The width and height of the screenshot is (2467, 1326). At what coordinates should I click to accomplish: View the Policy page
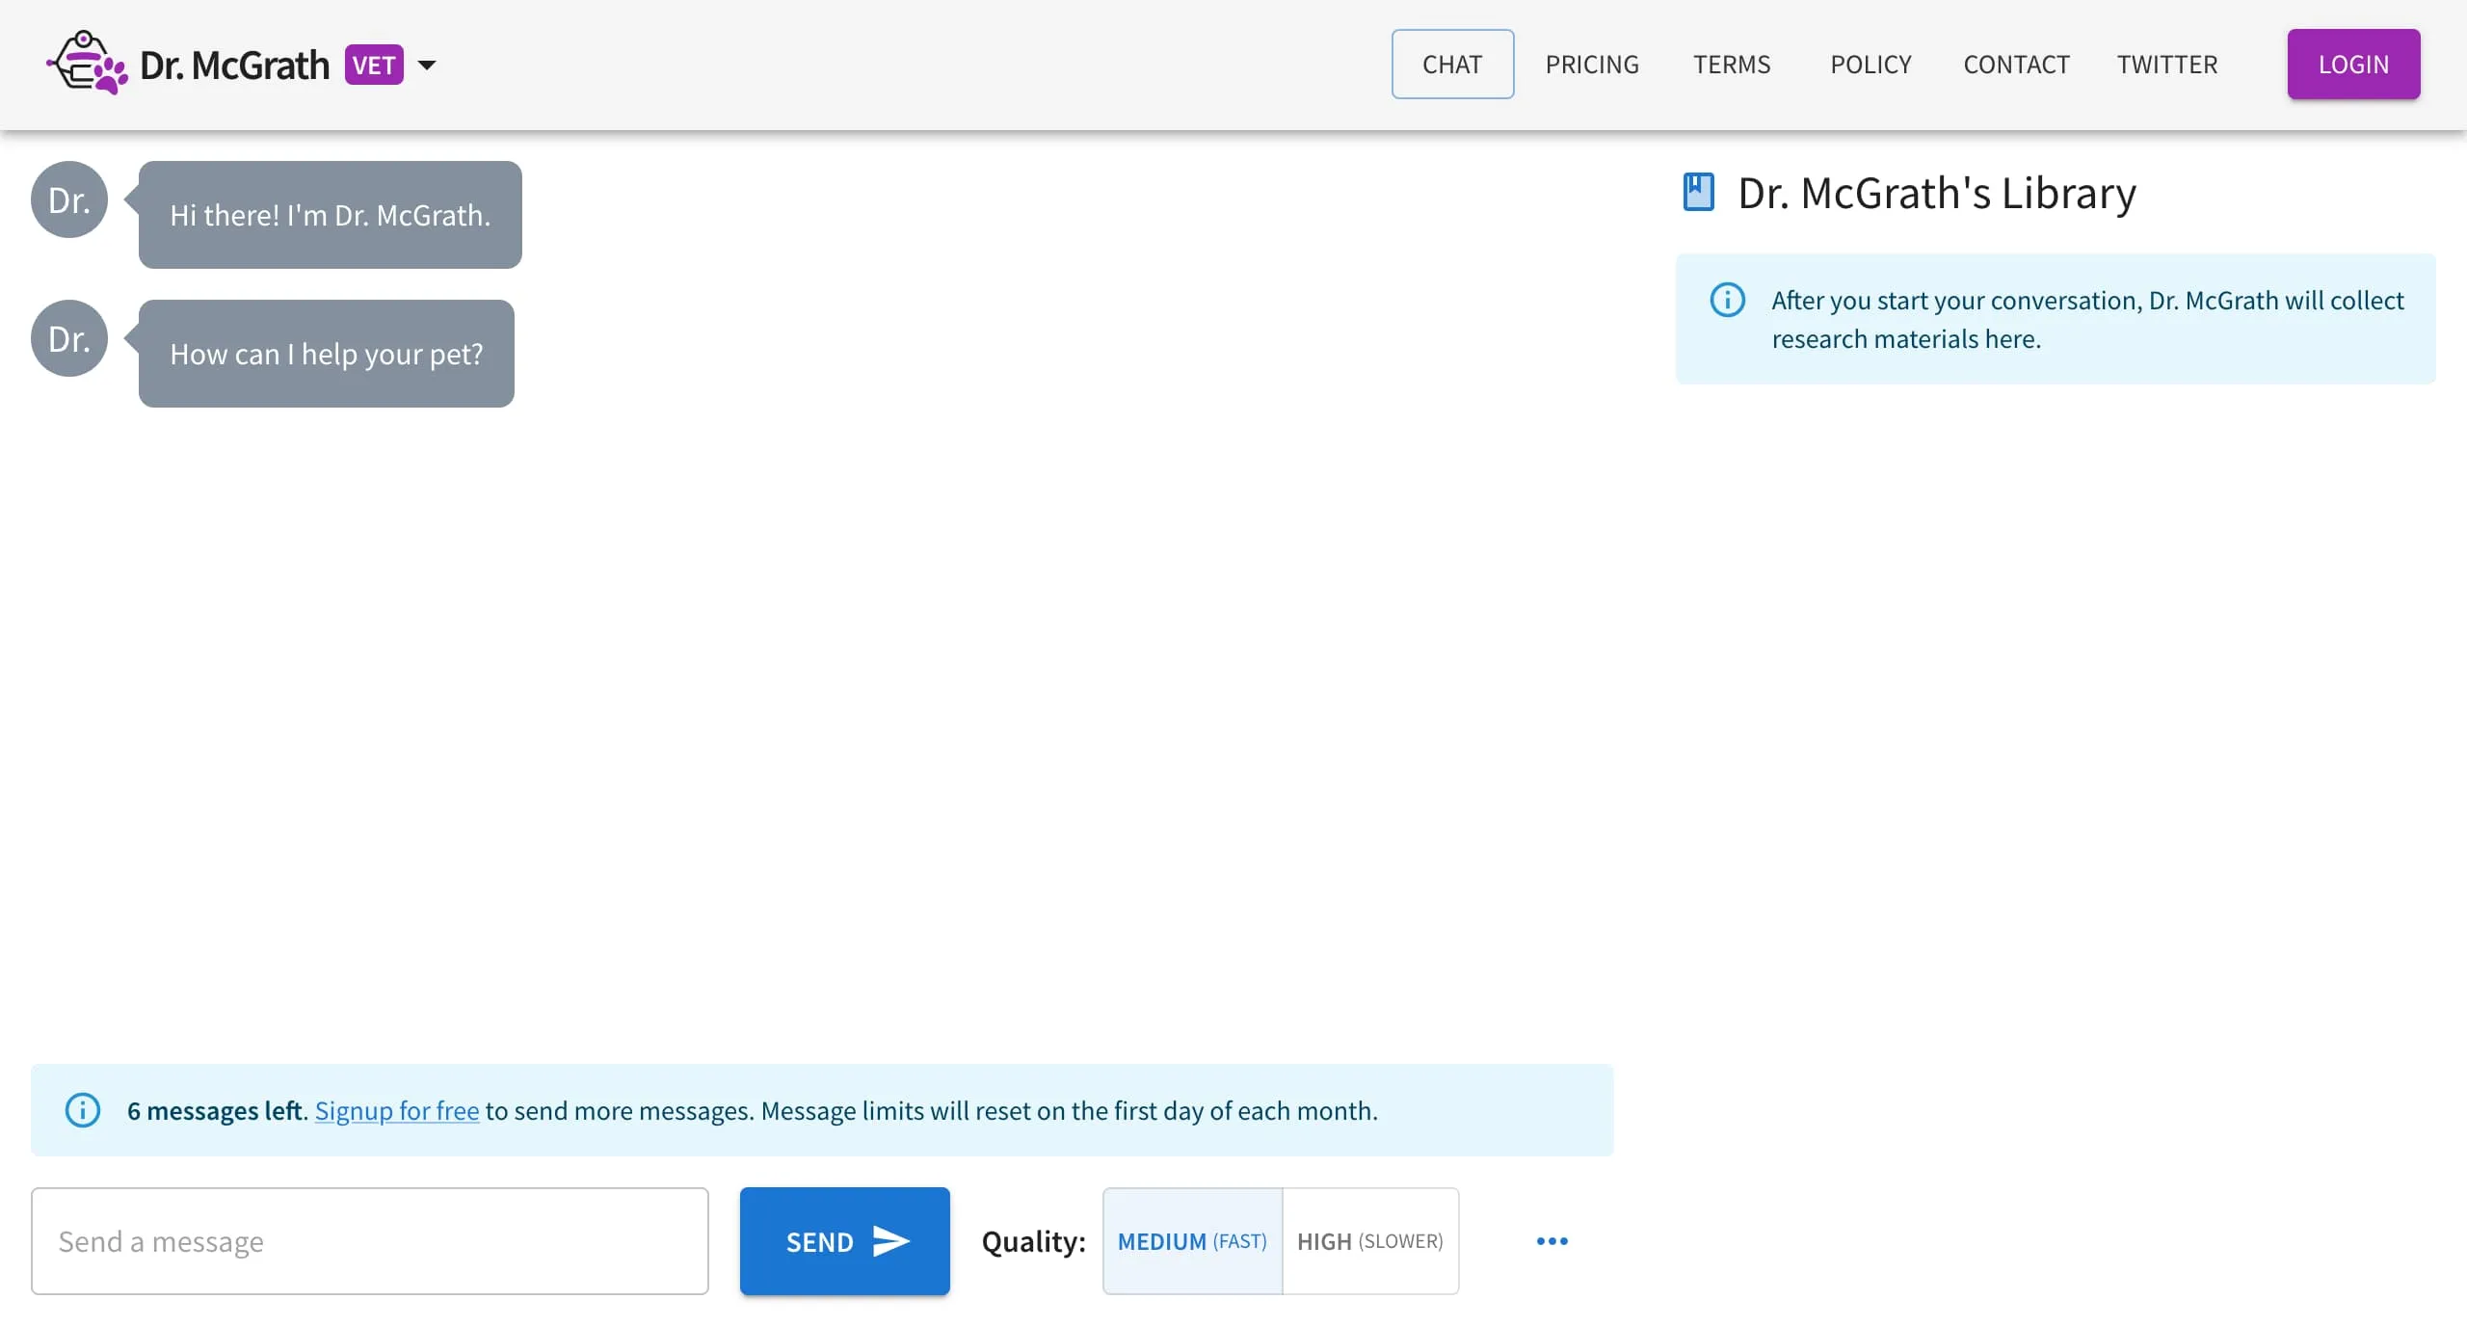[1870, 65]
